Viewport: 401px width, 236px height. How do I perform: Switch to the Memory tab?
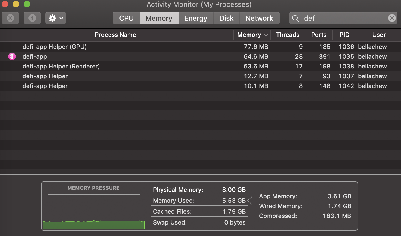tap(159, 18)
